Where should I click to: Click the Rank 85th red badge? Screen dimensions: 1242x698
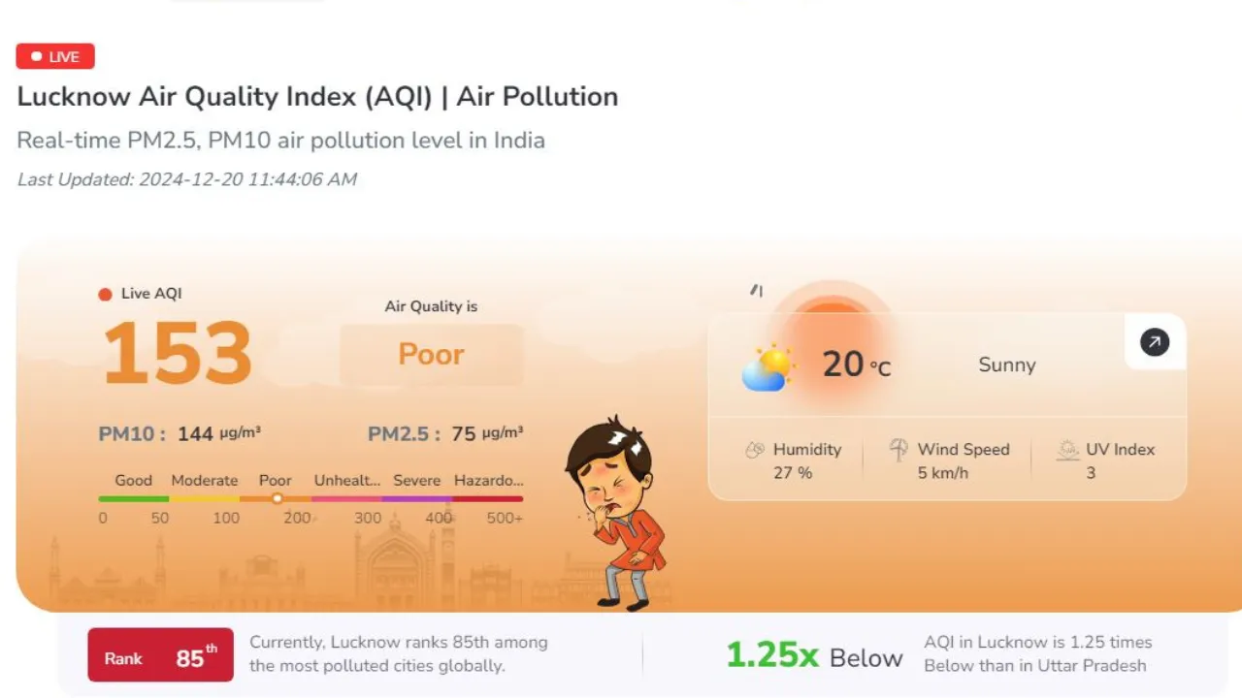tap(160, 655)
